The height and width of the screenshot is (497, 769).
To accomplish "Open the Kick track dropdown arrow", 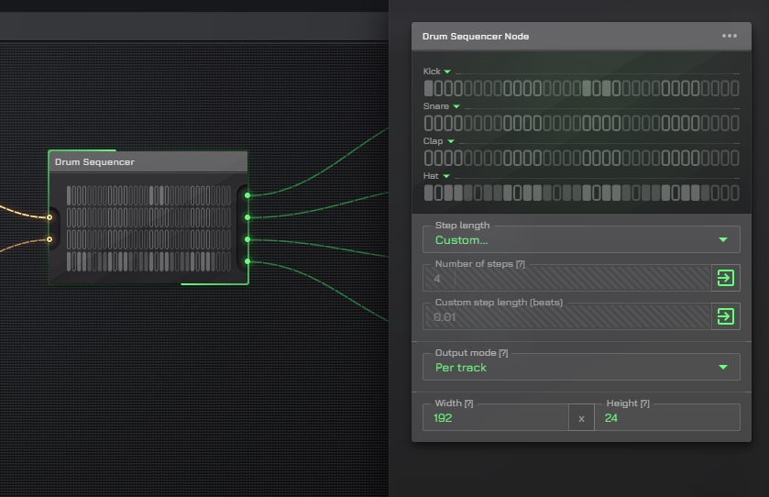I will [448, 72].
